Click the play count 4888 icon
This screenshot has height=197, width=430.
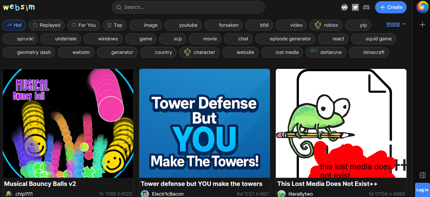pyautogui.click(x=397, y=194)
